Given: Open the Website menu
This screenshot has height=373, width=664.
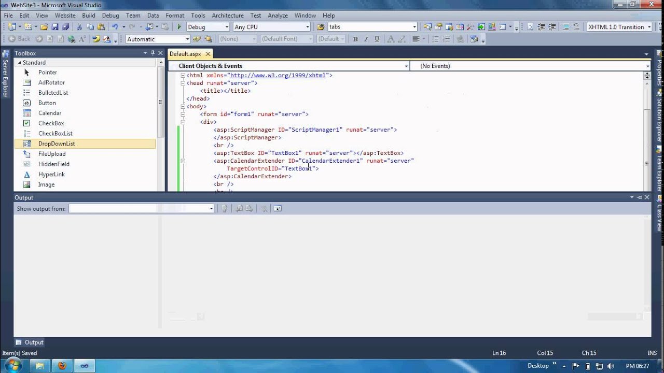Looking at the screenshot, I should click(65, 16).
